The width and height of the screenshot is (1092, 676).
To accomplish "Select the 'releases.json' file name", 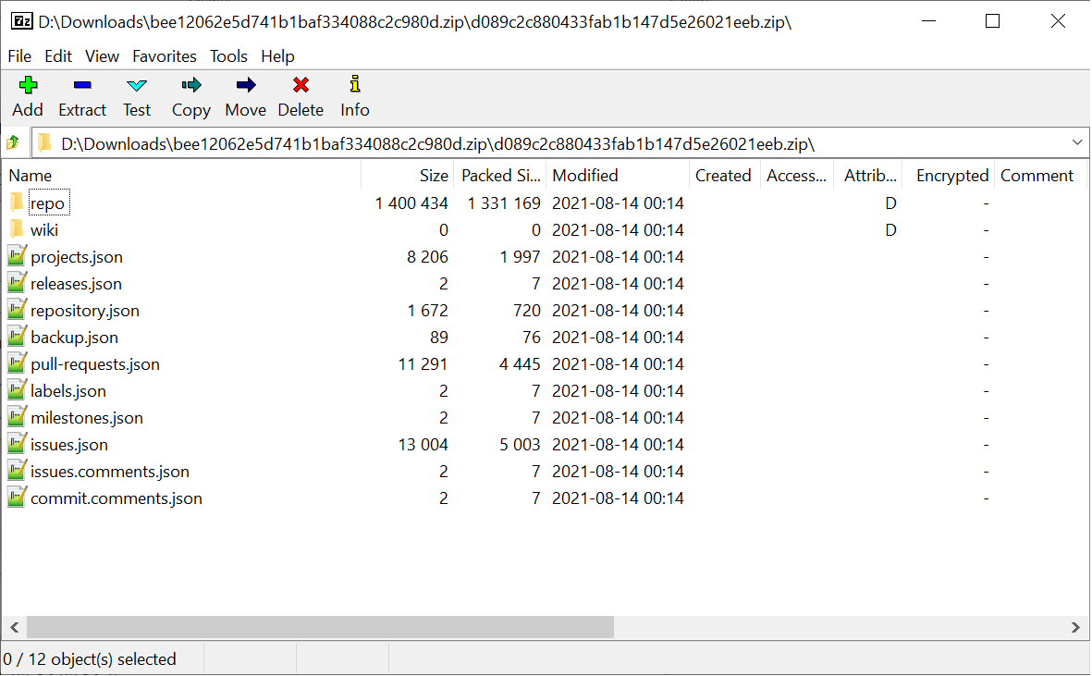I will tap(76, 283).
